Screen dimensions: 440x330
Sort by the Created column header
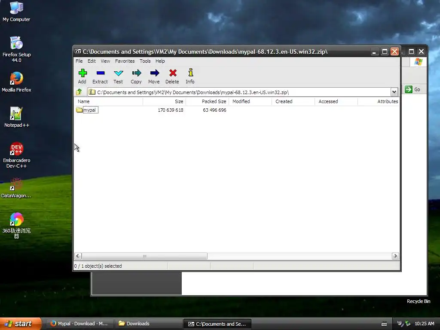tap(293, 101)
